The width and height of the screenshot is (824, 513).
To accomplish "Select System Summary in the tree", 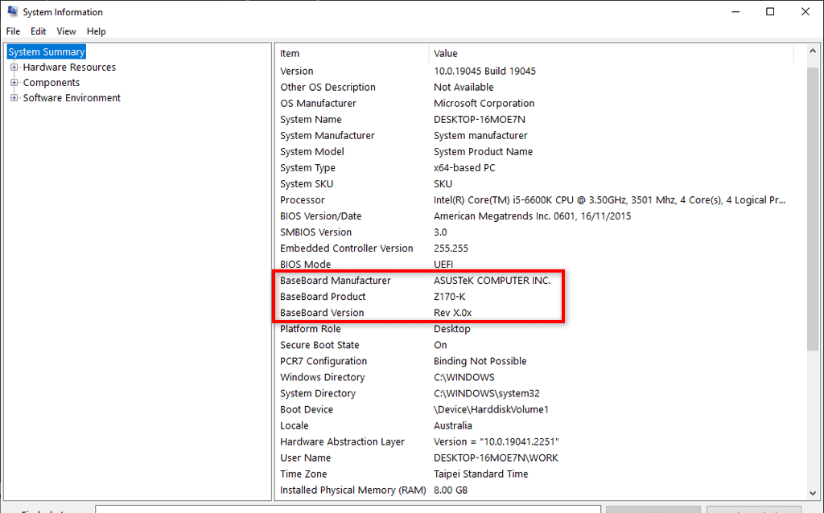I will [x=46, y=52].
